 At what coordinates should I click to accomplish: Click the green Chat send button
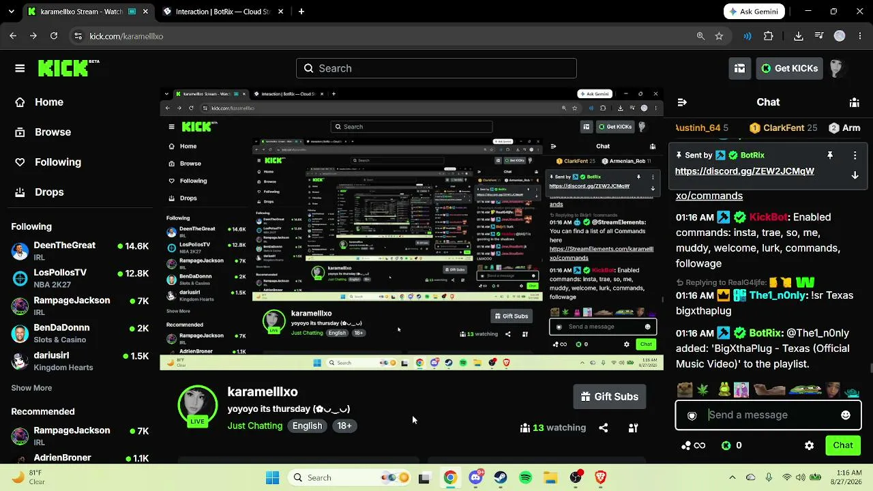point(843,445)
